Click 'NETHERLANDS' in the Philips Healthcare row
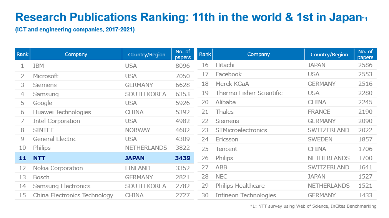The image size is (389, 218). [x=329, y=186]
